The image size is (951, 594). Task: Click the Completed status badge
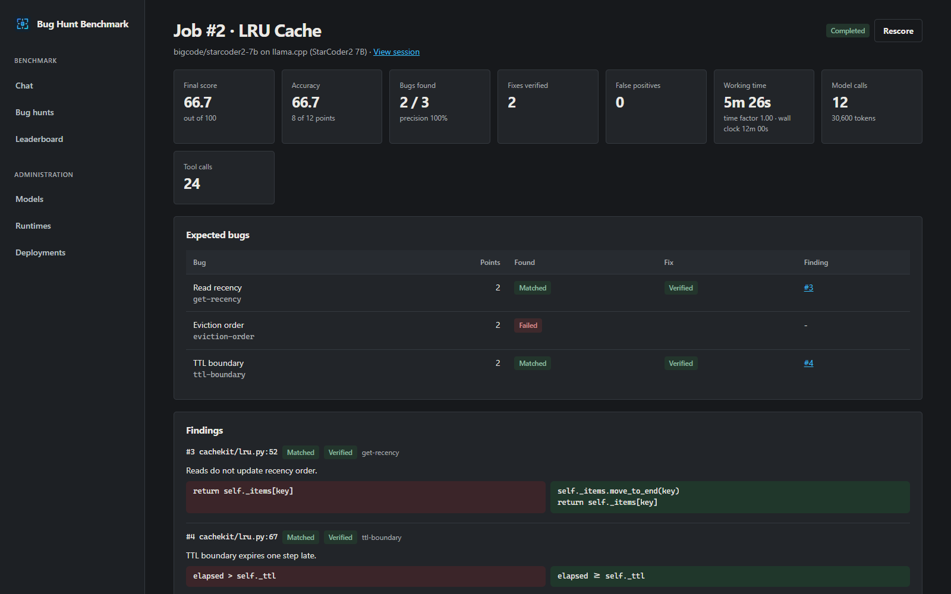click(x=848, y=31)
